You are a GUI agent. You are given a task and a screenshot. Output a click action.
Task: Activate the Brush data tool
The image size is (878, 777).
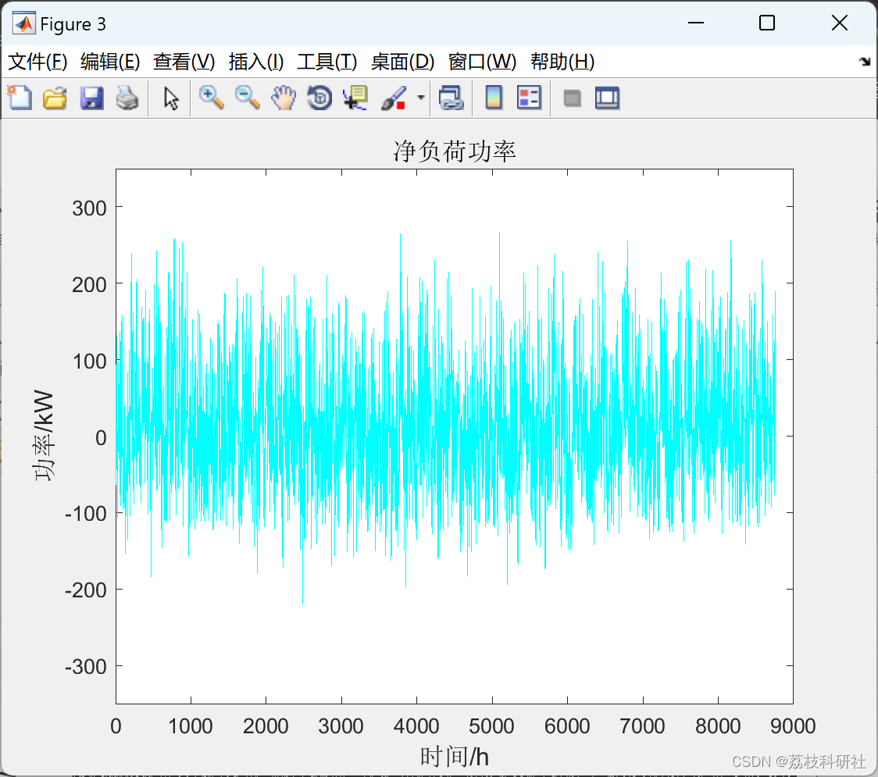(x=394, y=98)
